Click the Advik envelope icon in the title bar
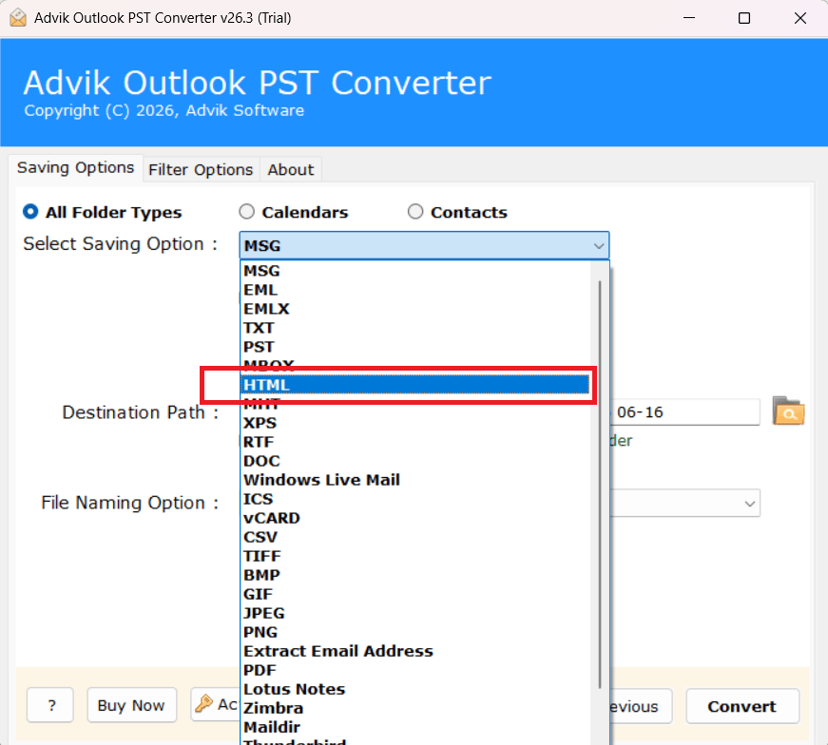 18,17
